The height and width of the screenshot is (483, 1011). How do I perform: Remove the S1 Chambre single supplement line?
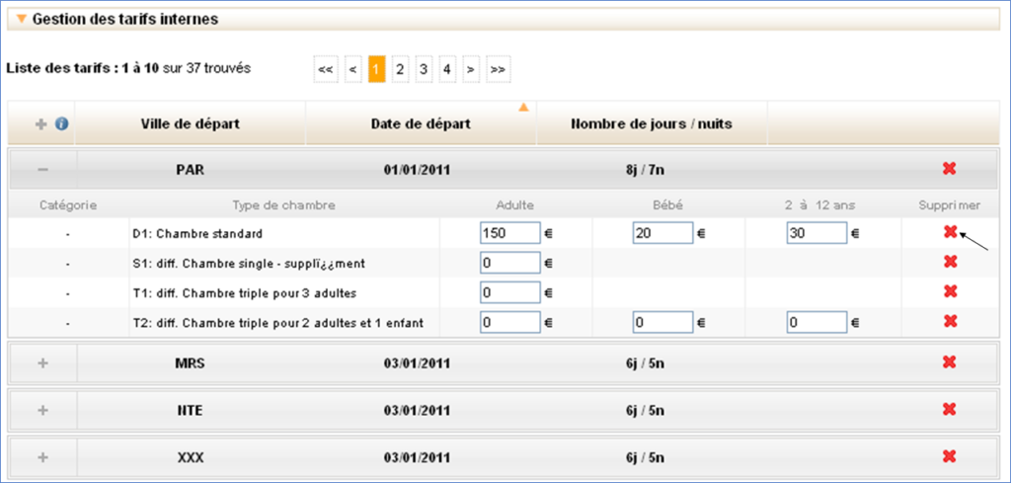[949, 262]
